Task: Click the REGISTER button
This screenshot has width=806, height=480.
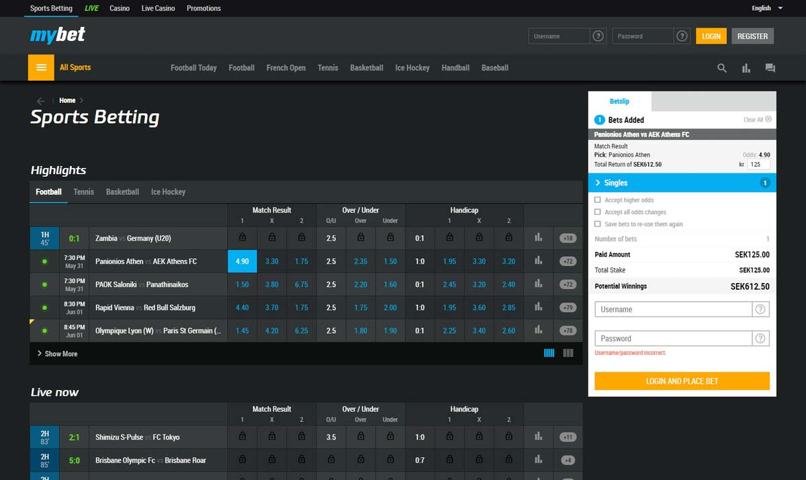Action: pyautogui.click(x=752, y=36)
